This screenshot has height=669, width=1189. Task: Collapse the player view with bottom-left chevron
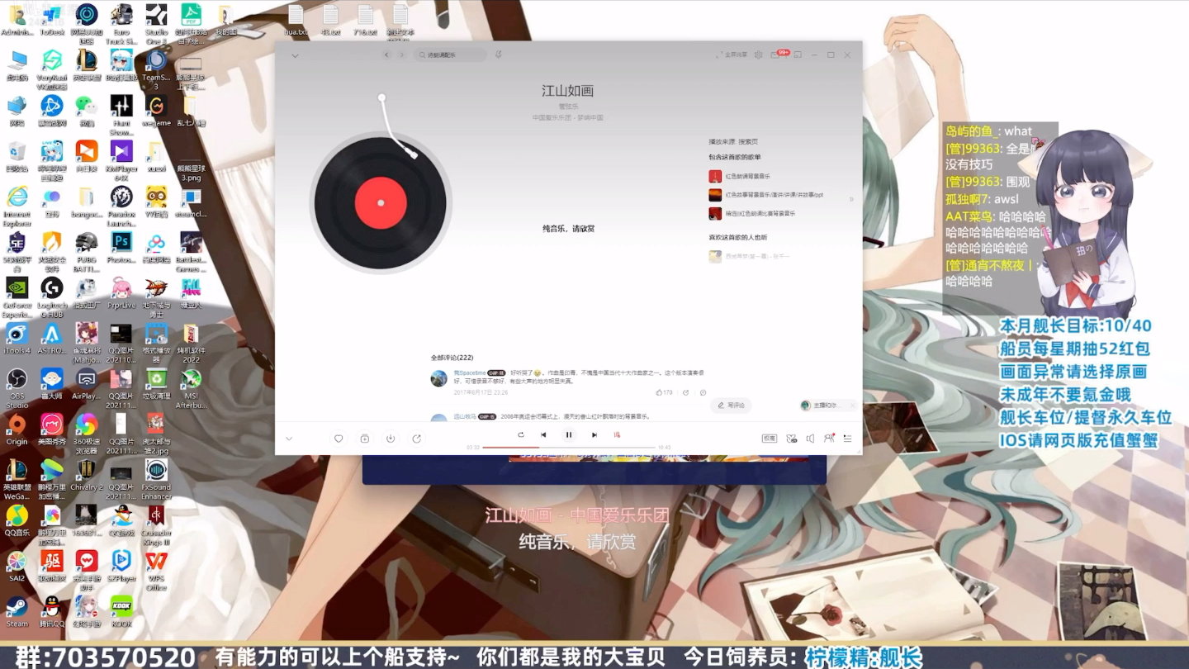click(x=289, y=439)
